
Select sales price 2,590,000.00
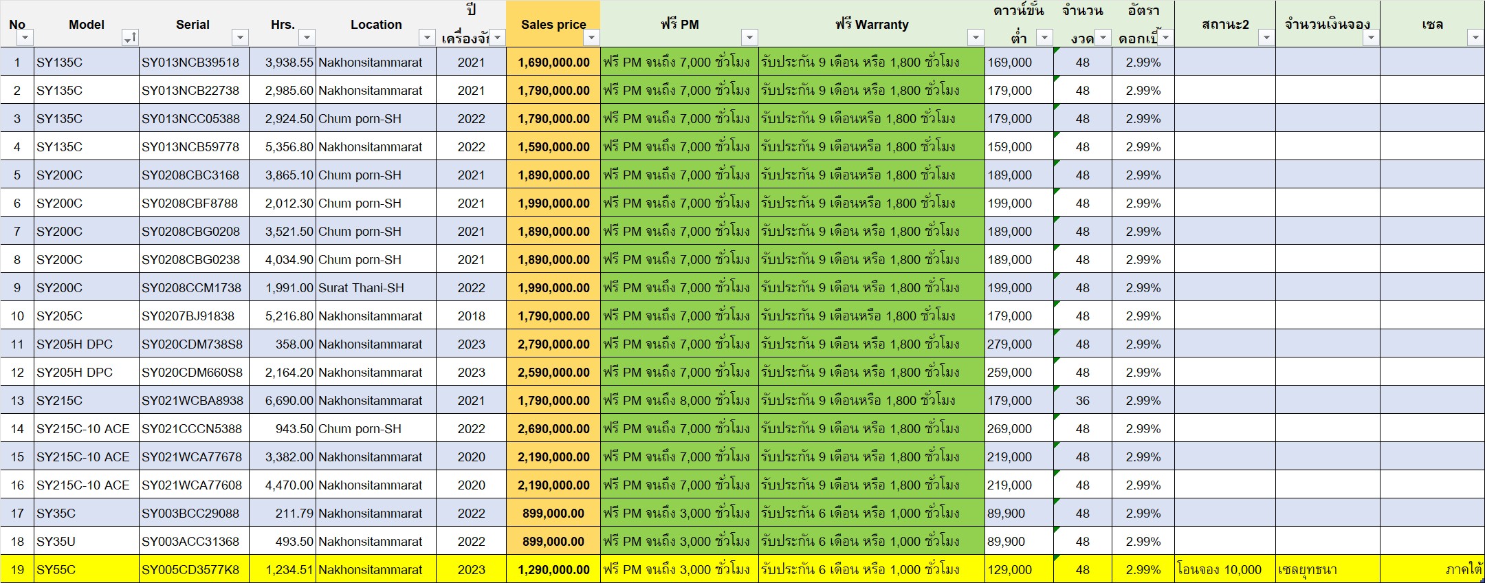pyautogui.click(x=553, y=372)
